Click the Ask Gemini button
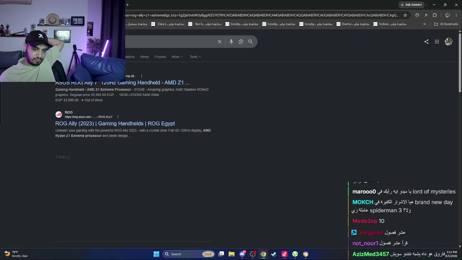The width and height of the screenshot is (462, 260). (411, 5)
